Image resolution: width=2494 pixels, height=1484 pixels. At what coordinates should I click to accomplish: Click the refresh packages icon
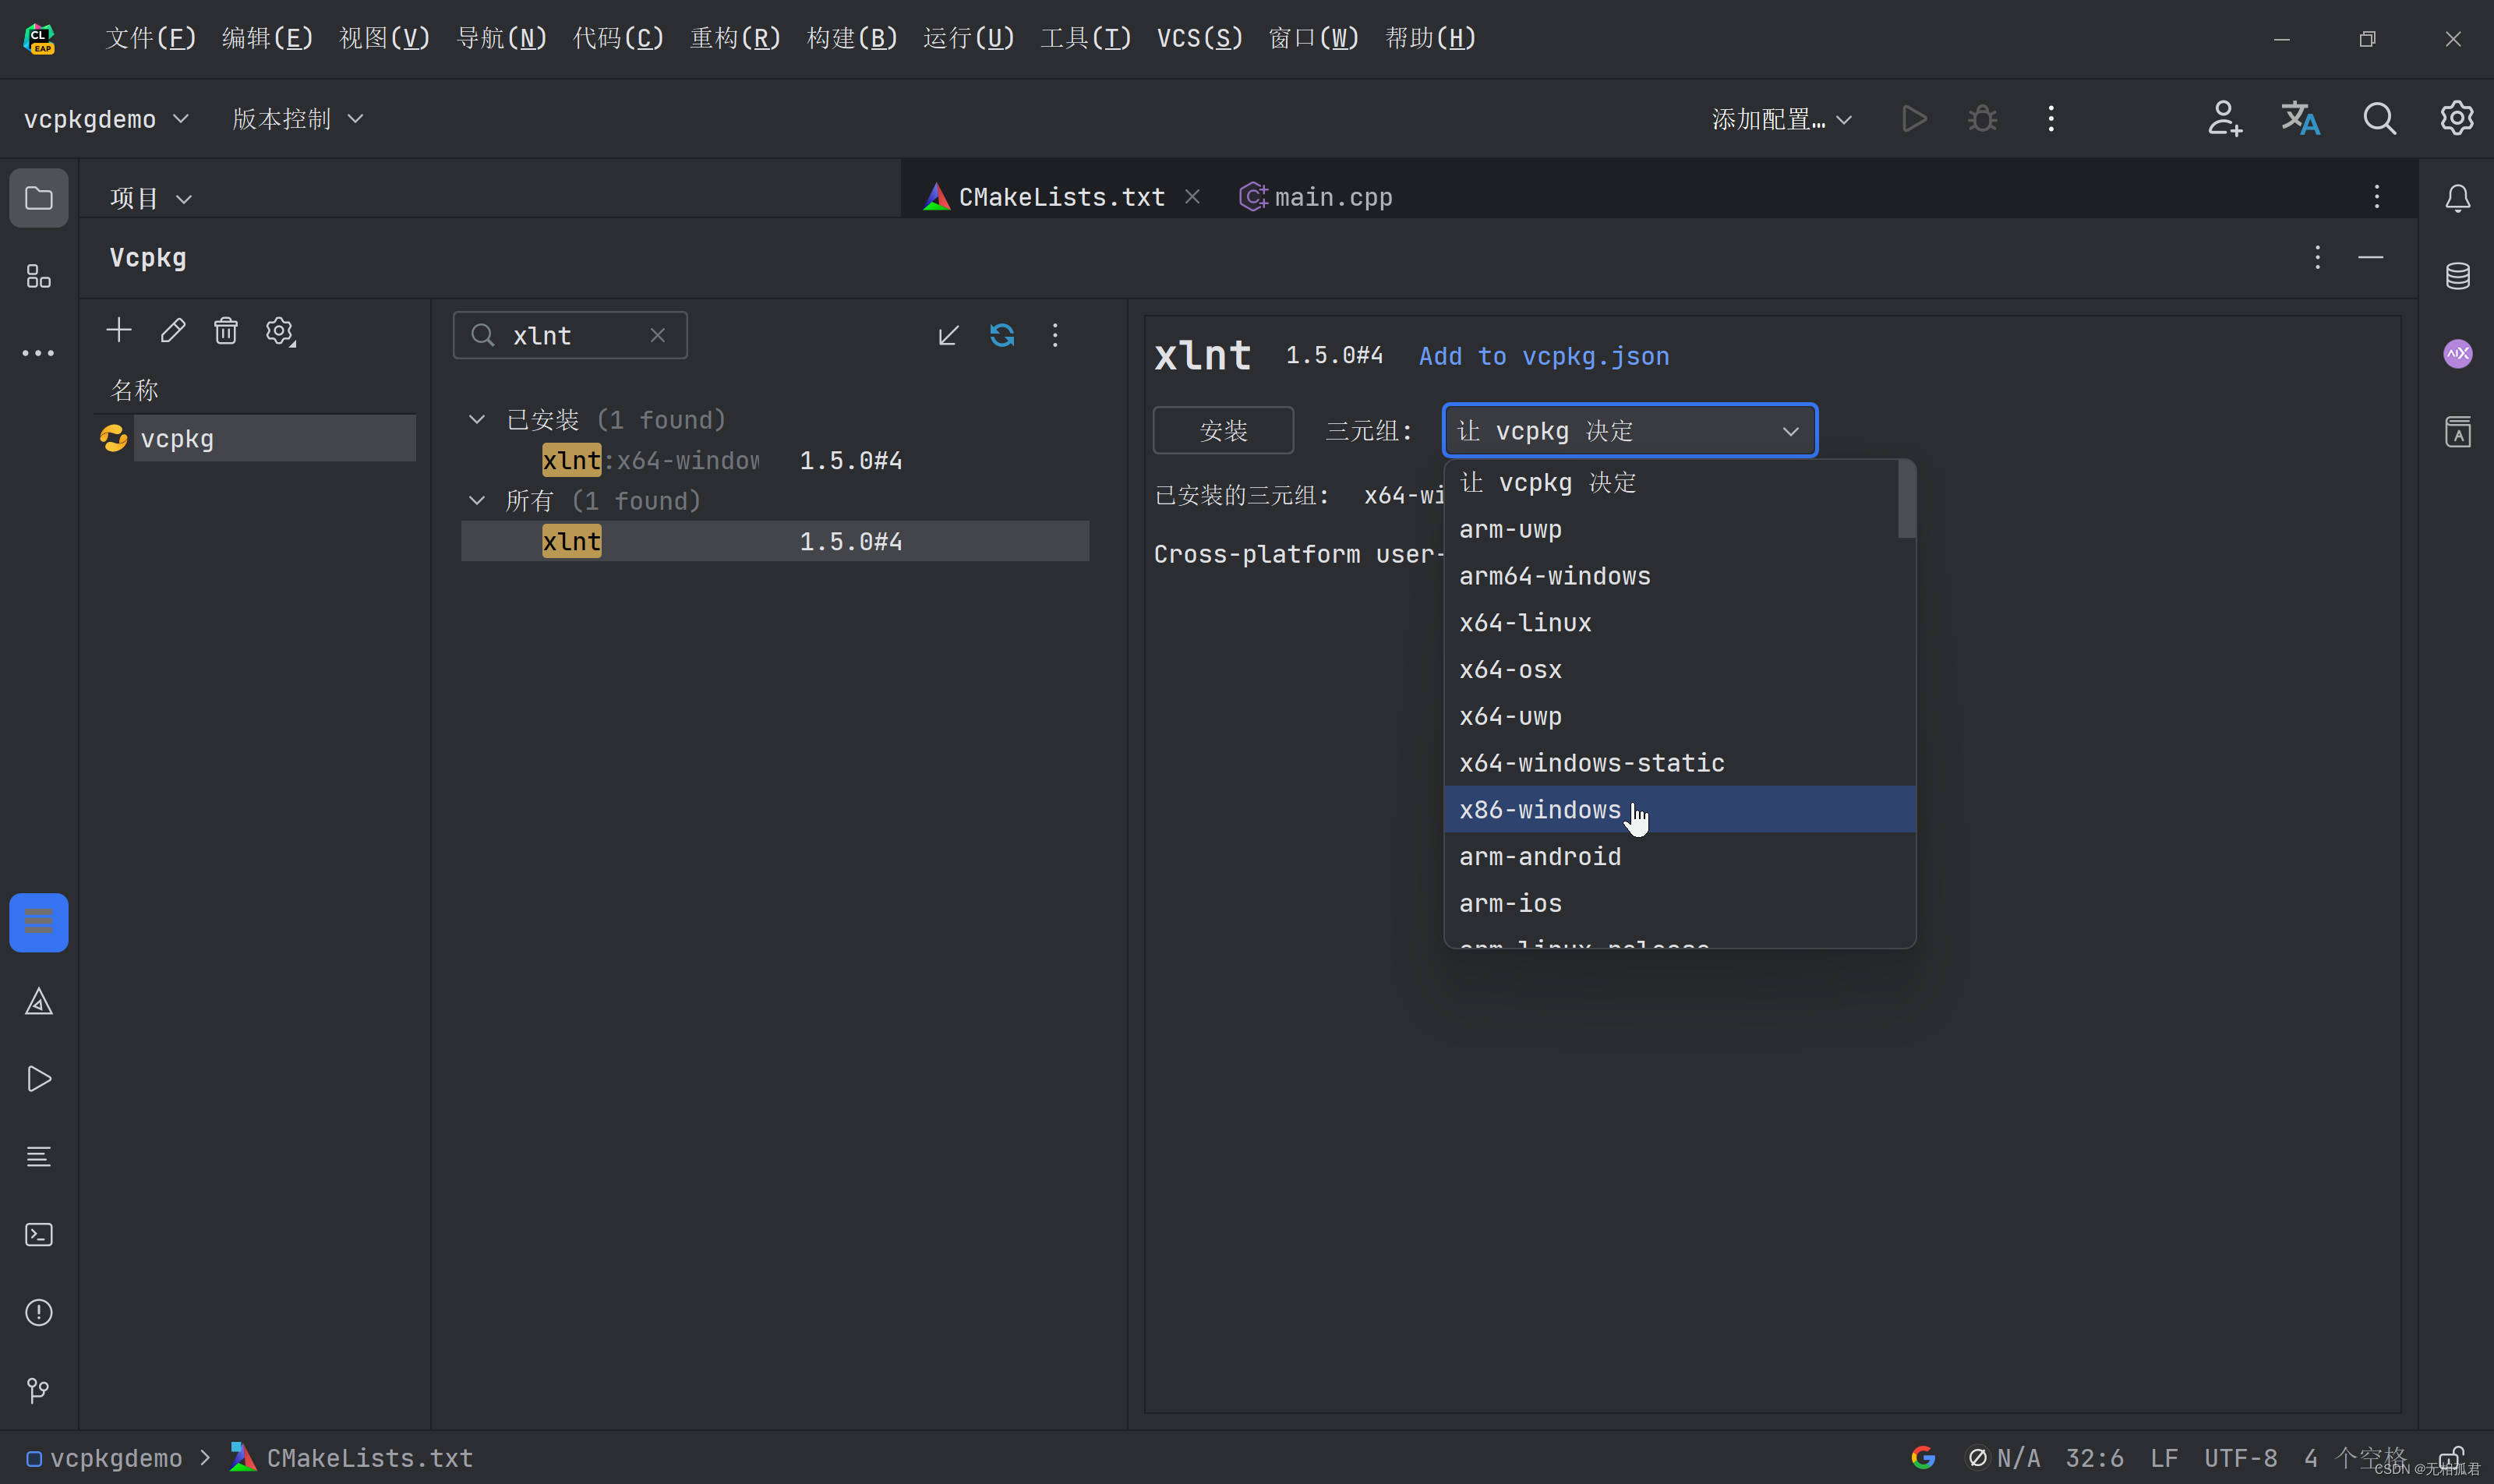point(1002,335)
